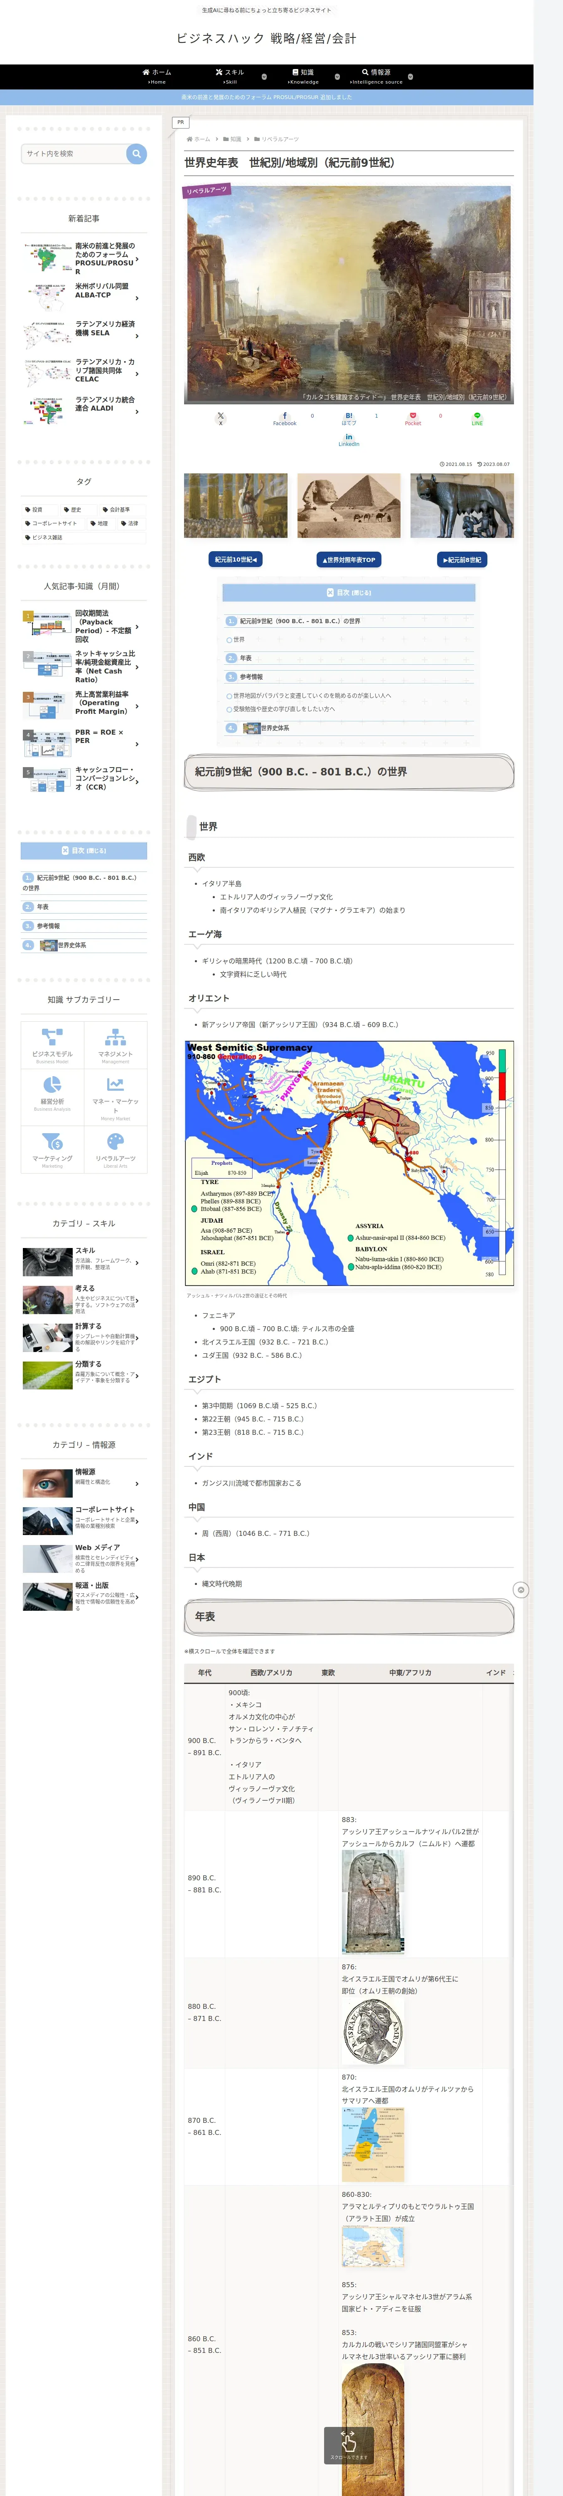
Task: Open 知識 Knowledge nav menu item
Action: [304, 77]
